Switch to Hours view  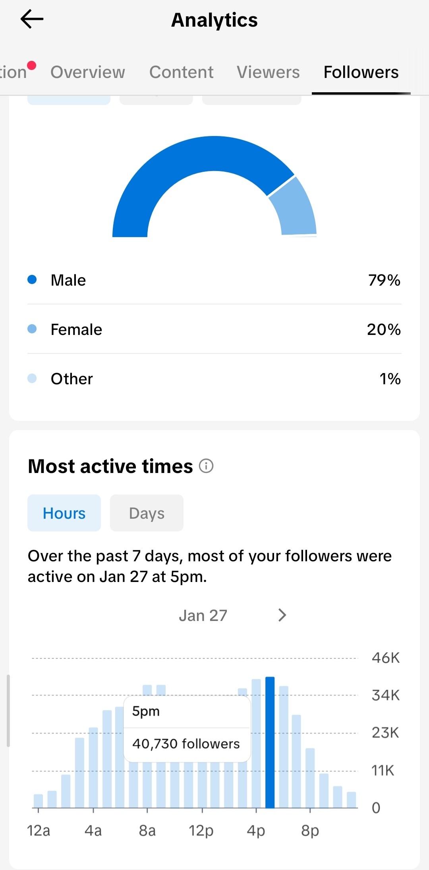pos(64,513)
